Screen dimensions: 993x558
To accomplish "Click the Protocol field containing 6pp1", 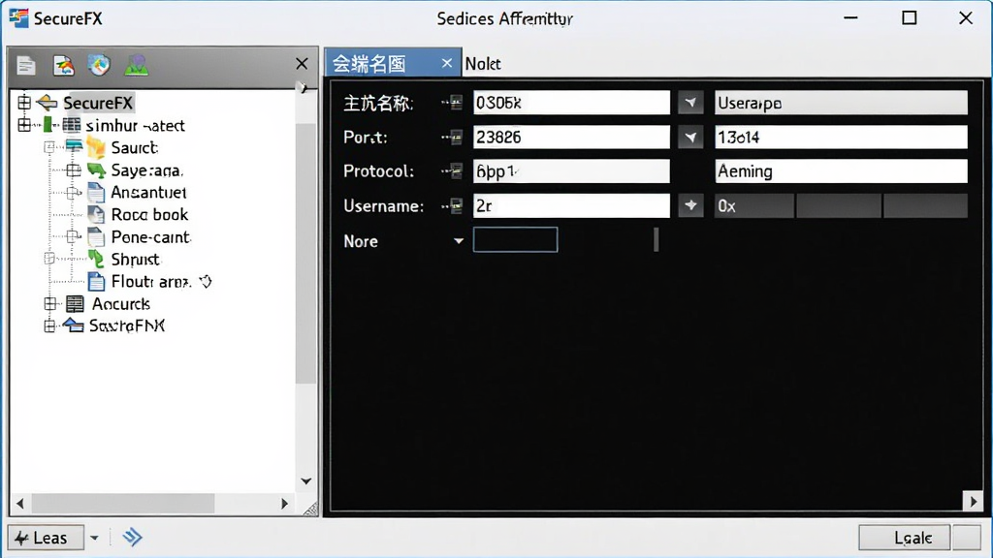I will coord(571,170).
